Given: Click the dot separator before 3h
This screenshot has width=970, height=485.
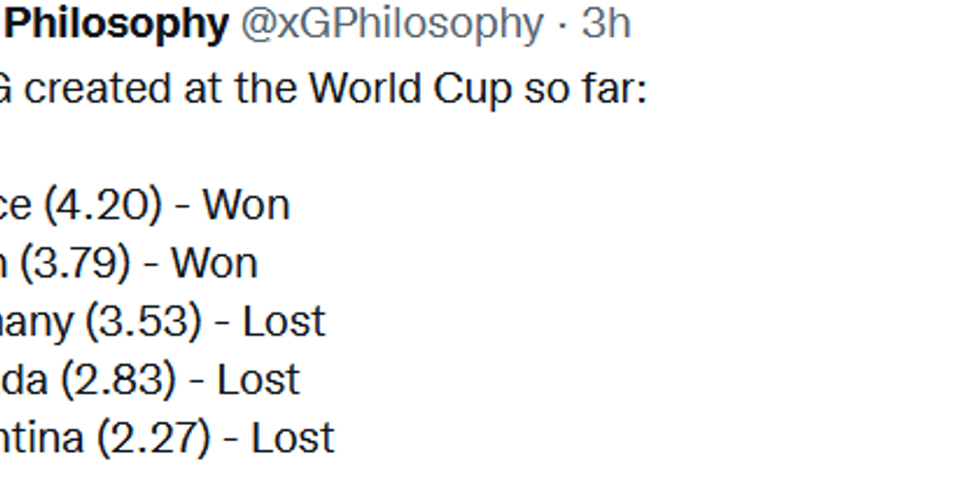Looking at the screenshot, I should (x=563, y=26).
